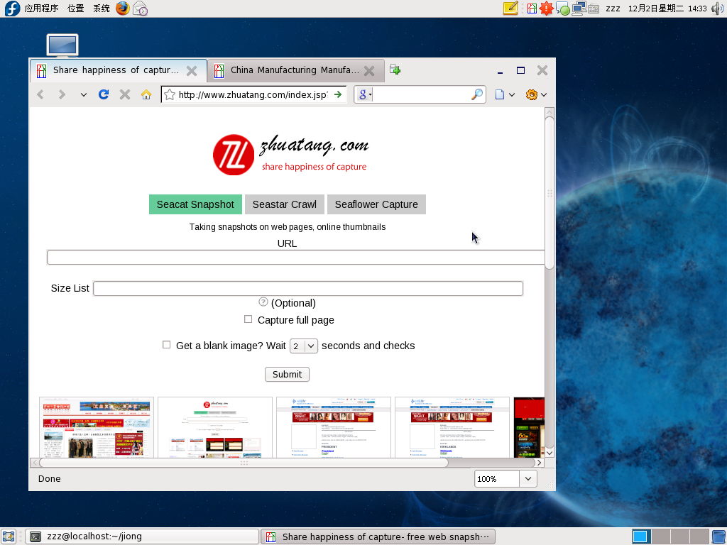Open the zhuatang page snapshot thumbnail
The image size is (727, 545).
(x=215, y=427)
